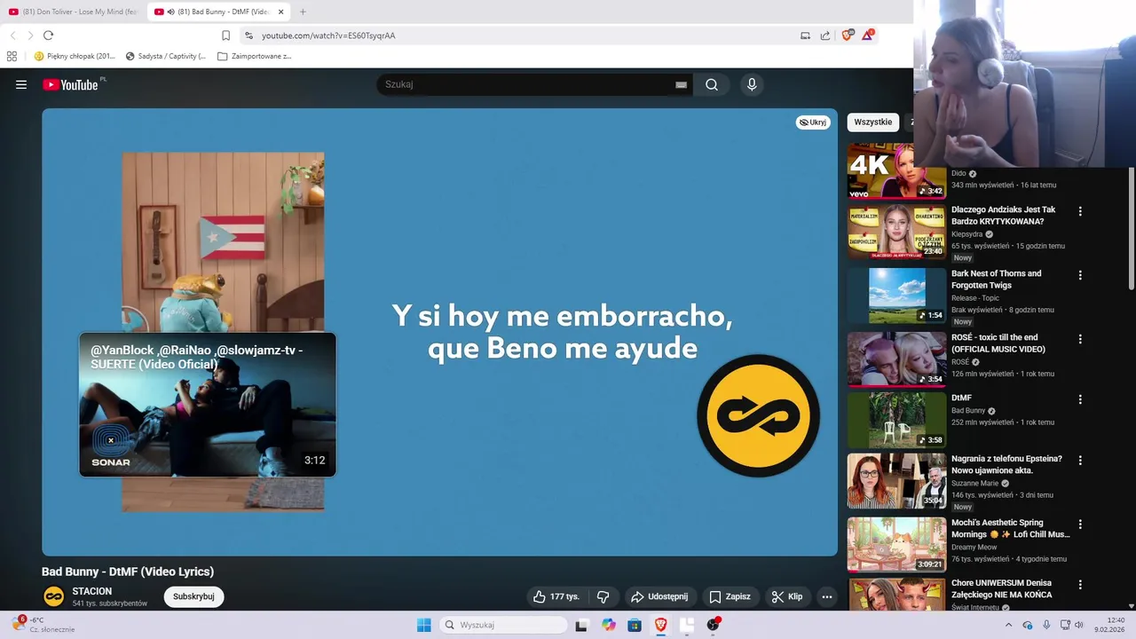Start voice search with the microphone
Screen dimensions: 1136x639
pyautogui.click(x=752, y=84)
